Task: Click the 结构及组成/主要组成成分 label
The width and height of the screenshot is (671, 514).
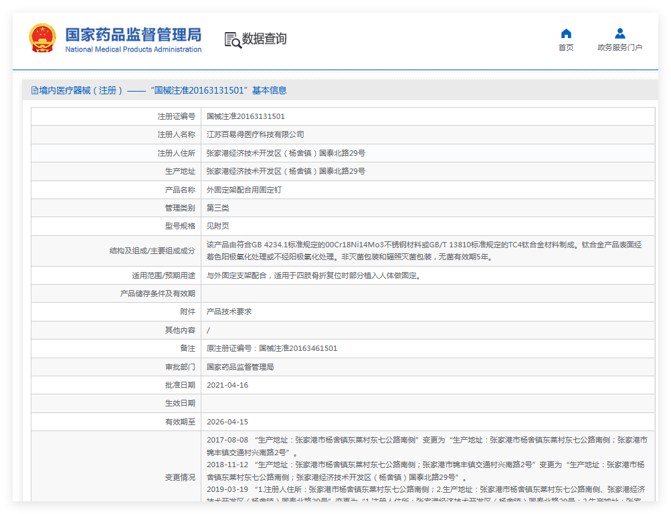Action: point(153,251)
